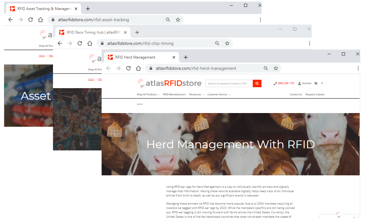The width and height of the screenshot is (374, 218).
Task: Bookmark the rfid-herd-management page with the star
Action: tap(276, 68)
